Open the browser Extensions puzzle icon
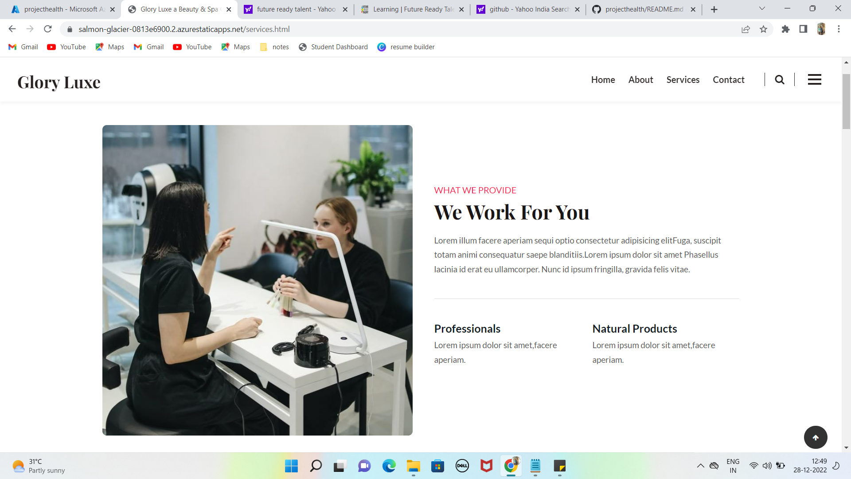The height and width of the screenshot is (479, 851). 785,29
